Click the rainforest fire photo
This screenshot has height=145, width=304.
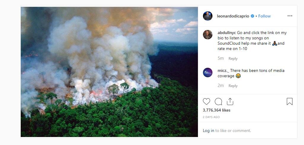click(x=109, y=72)
